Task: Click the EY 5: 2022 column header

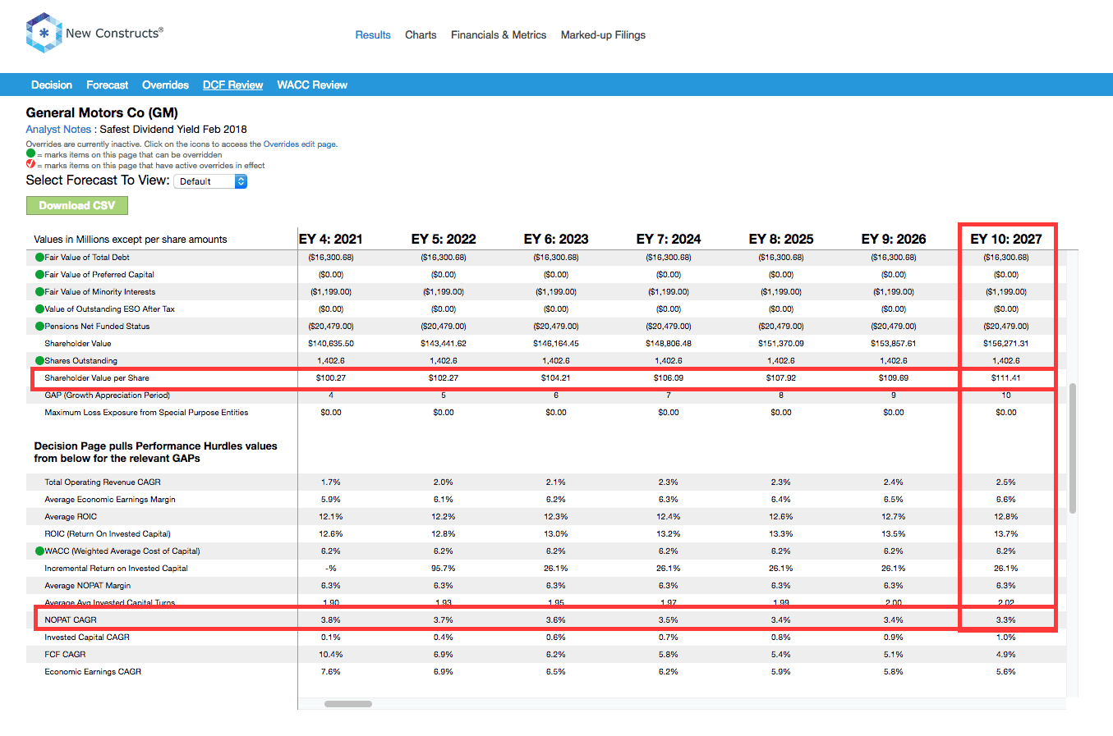Action: (444, 240)
